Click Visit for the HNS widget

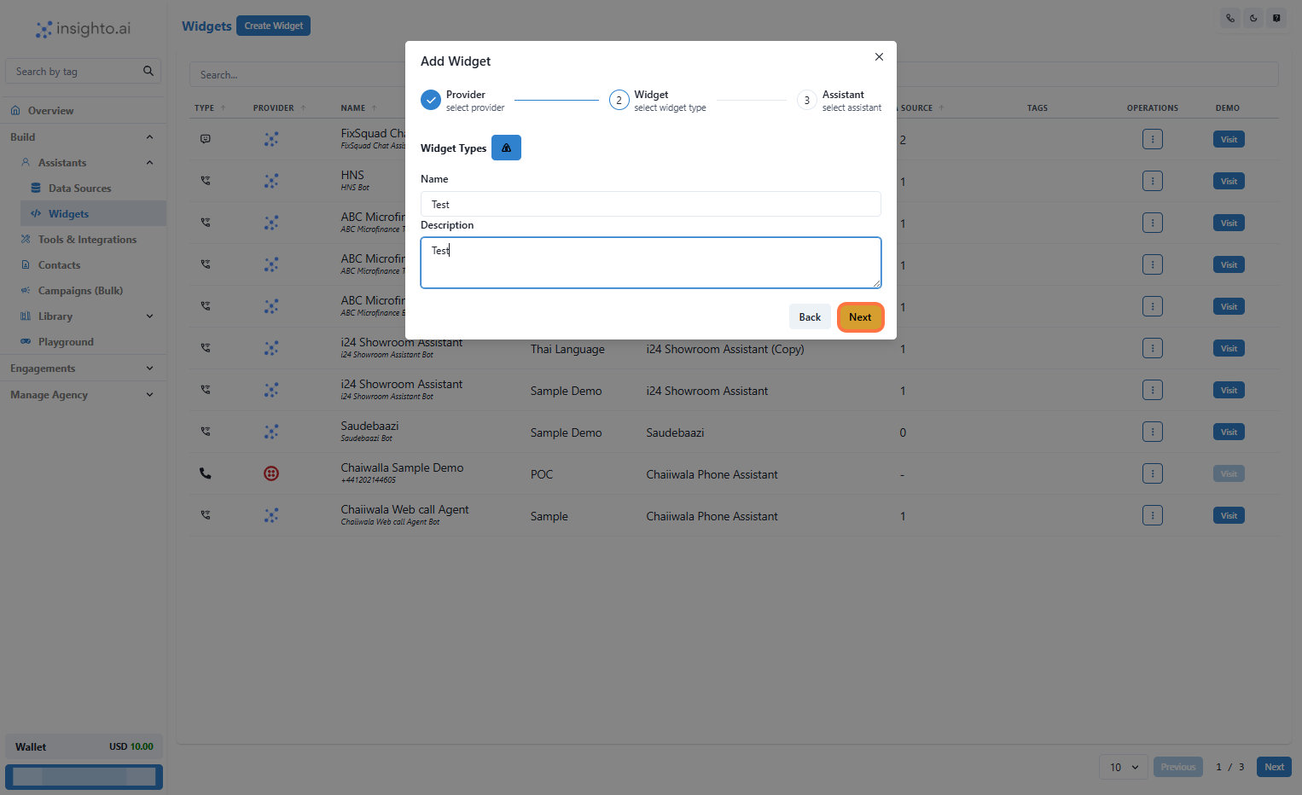(1229, 181)
